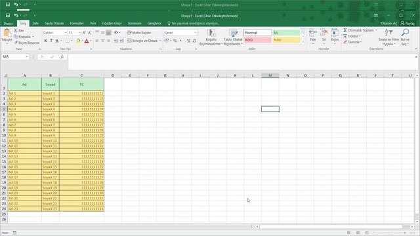Click the red font color A icon
This screenshot has height=236, width=420.
[x=87, y=41]
